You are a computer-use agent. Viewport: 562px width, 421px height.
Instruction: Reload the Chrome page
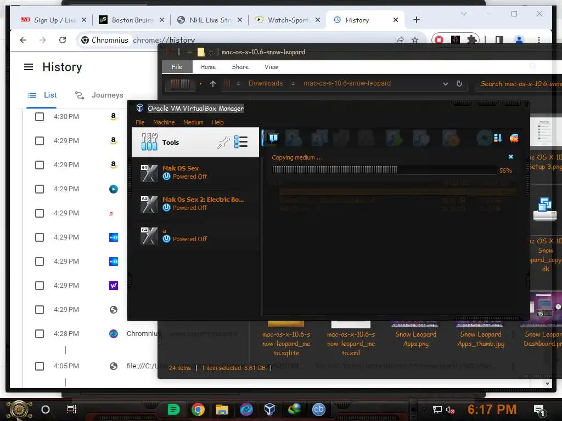click(x=63, y=40)
